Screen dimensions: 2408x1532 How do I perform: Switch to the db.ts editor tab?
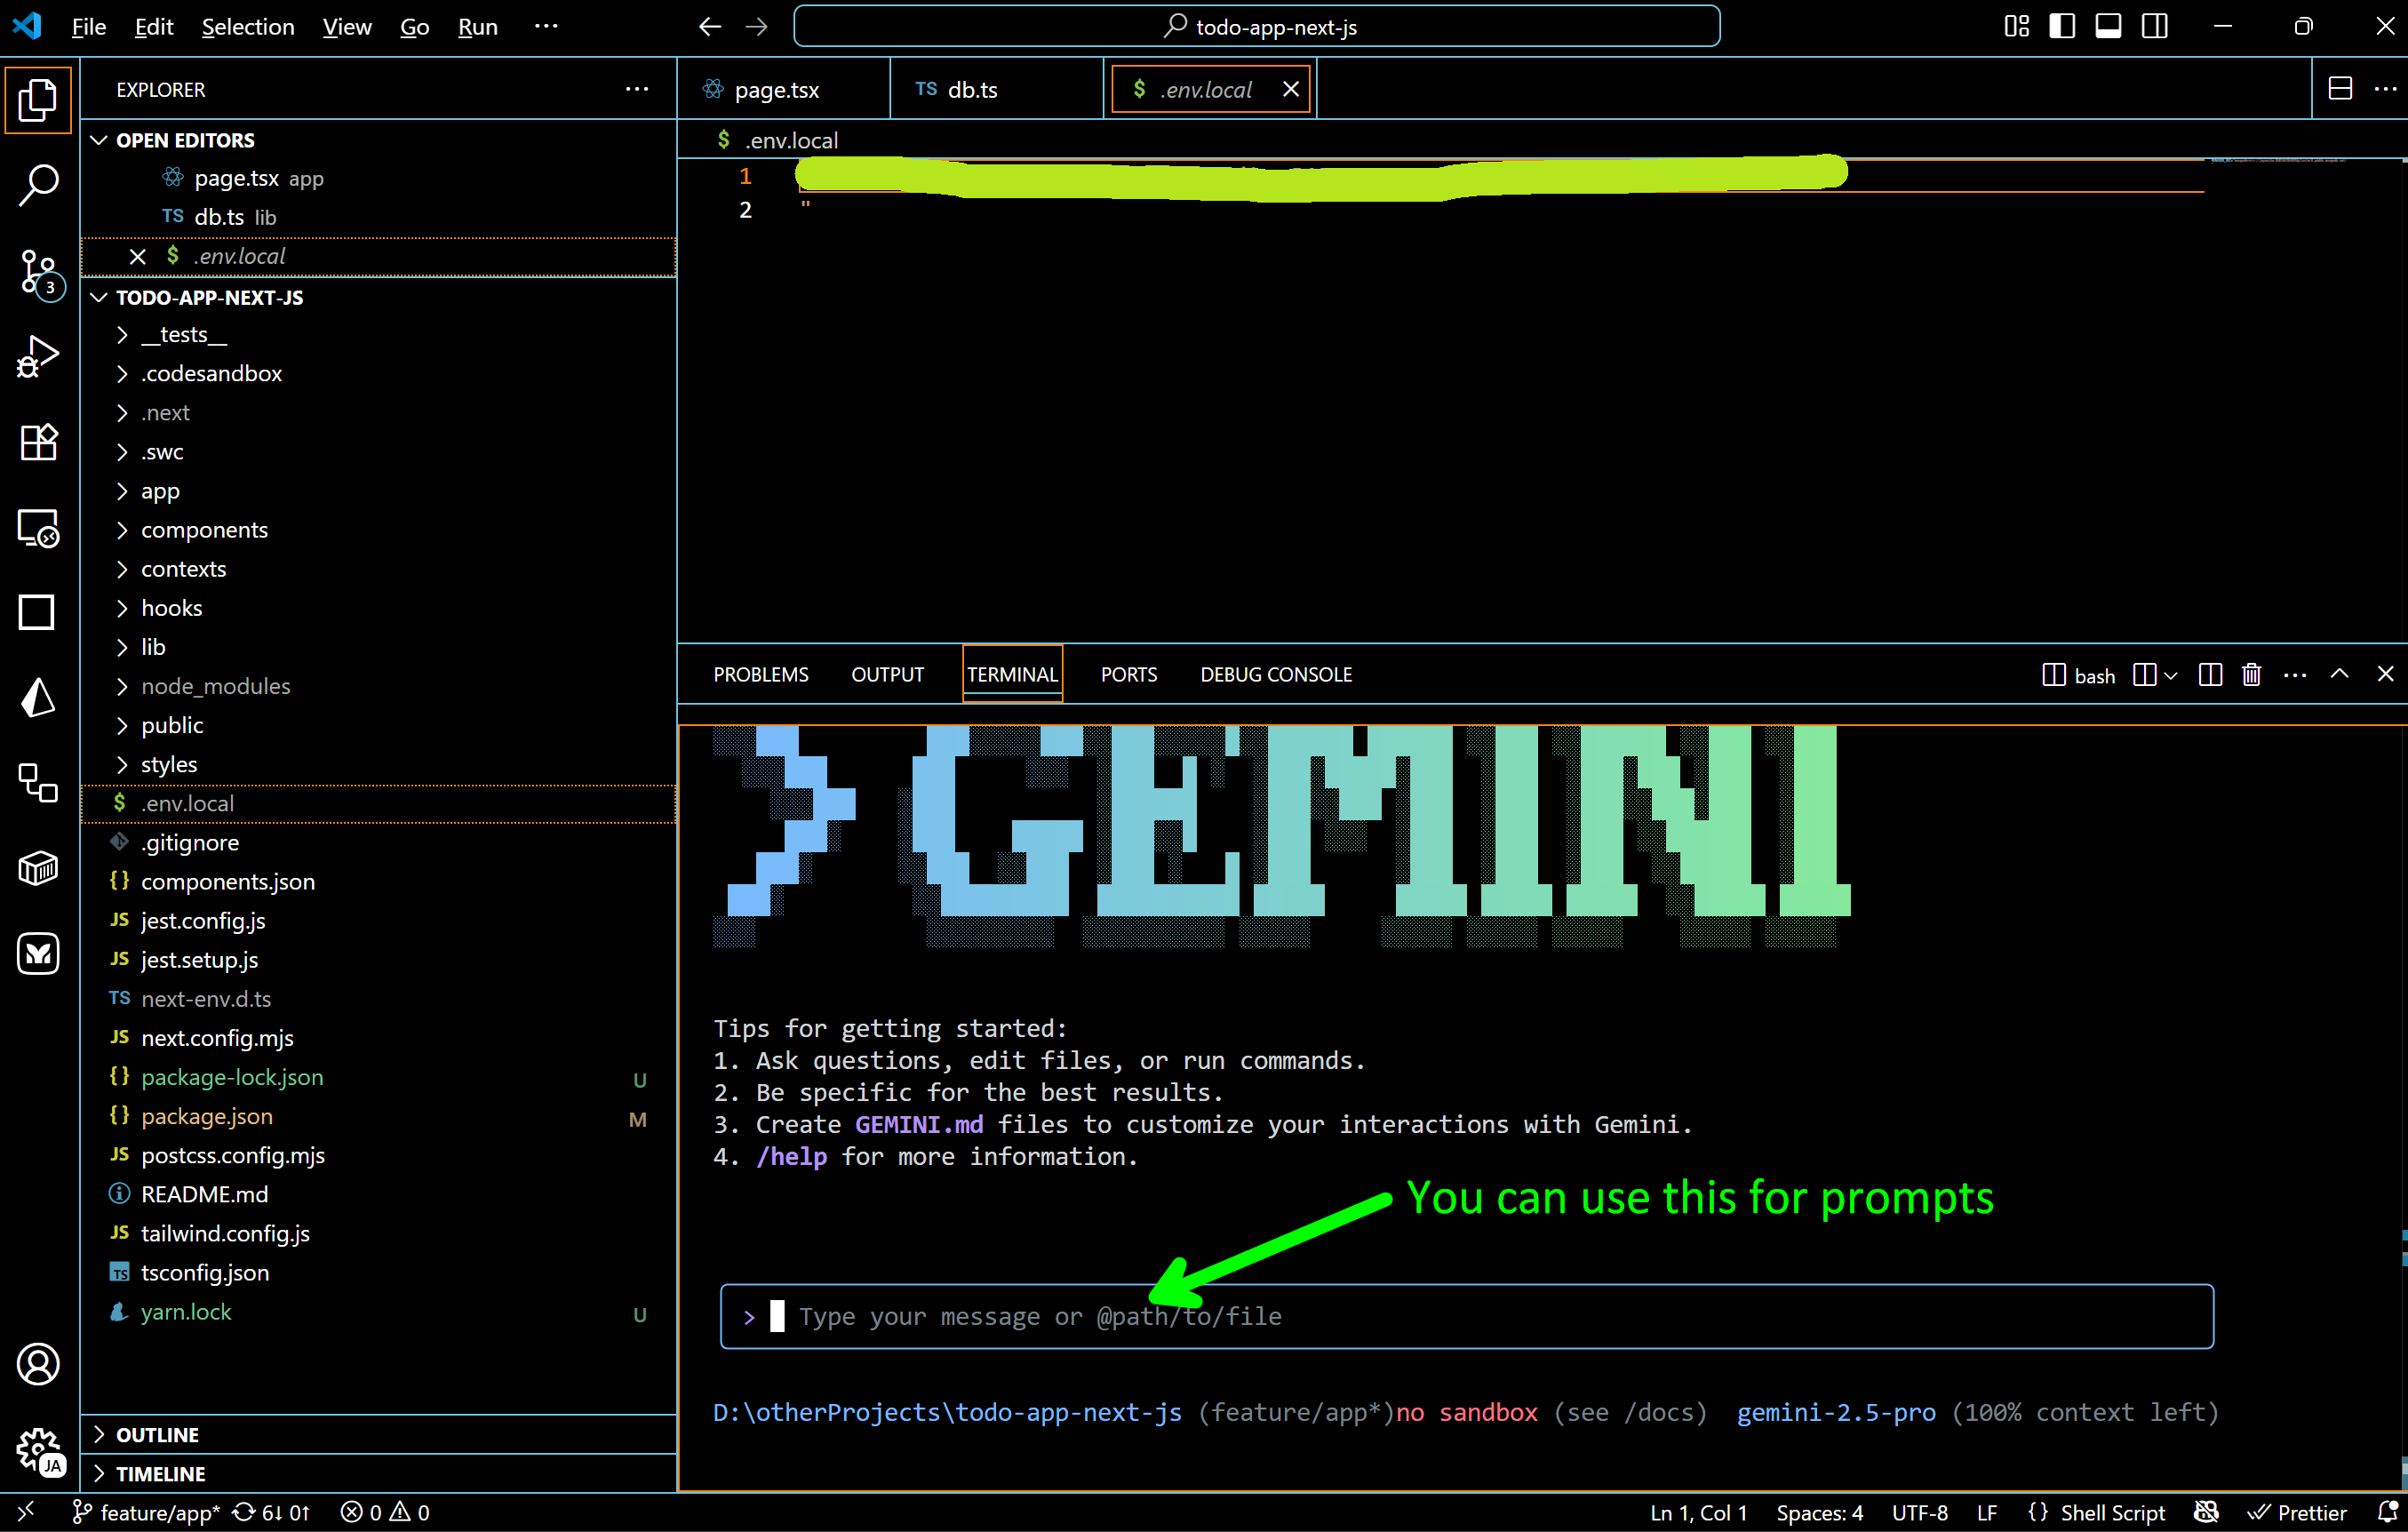coord(996,89)
